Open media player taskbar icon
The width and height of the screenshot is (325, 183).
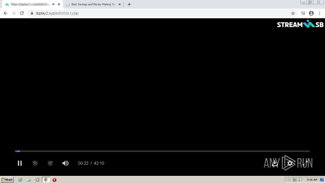[x=37, y=180]
